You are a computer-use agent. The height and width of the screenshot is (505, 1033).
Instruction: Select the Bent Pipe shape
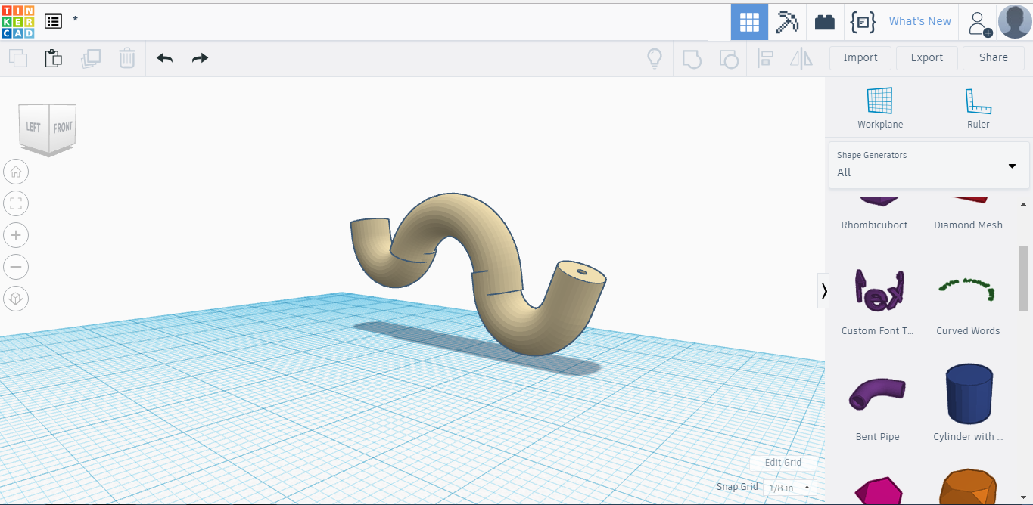879,406
